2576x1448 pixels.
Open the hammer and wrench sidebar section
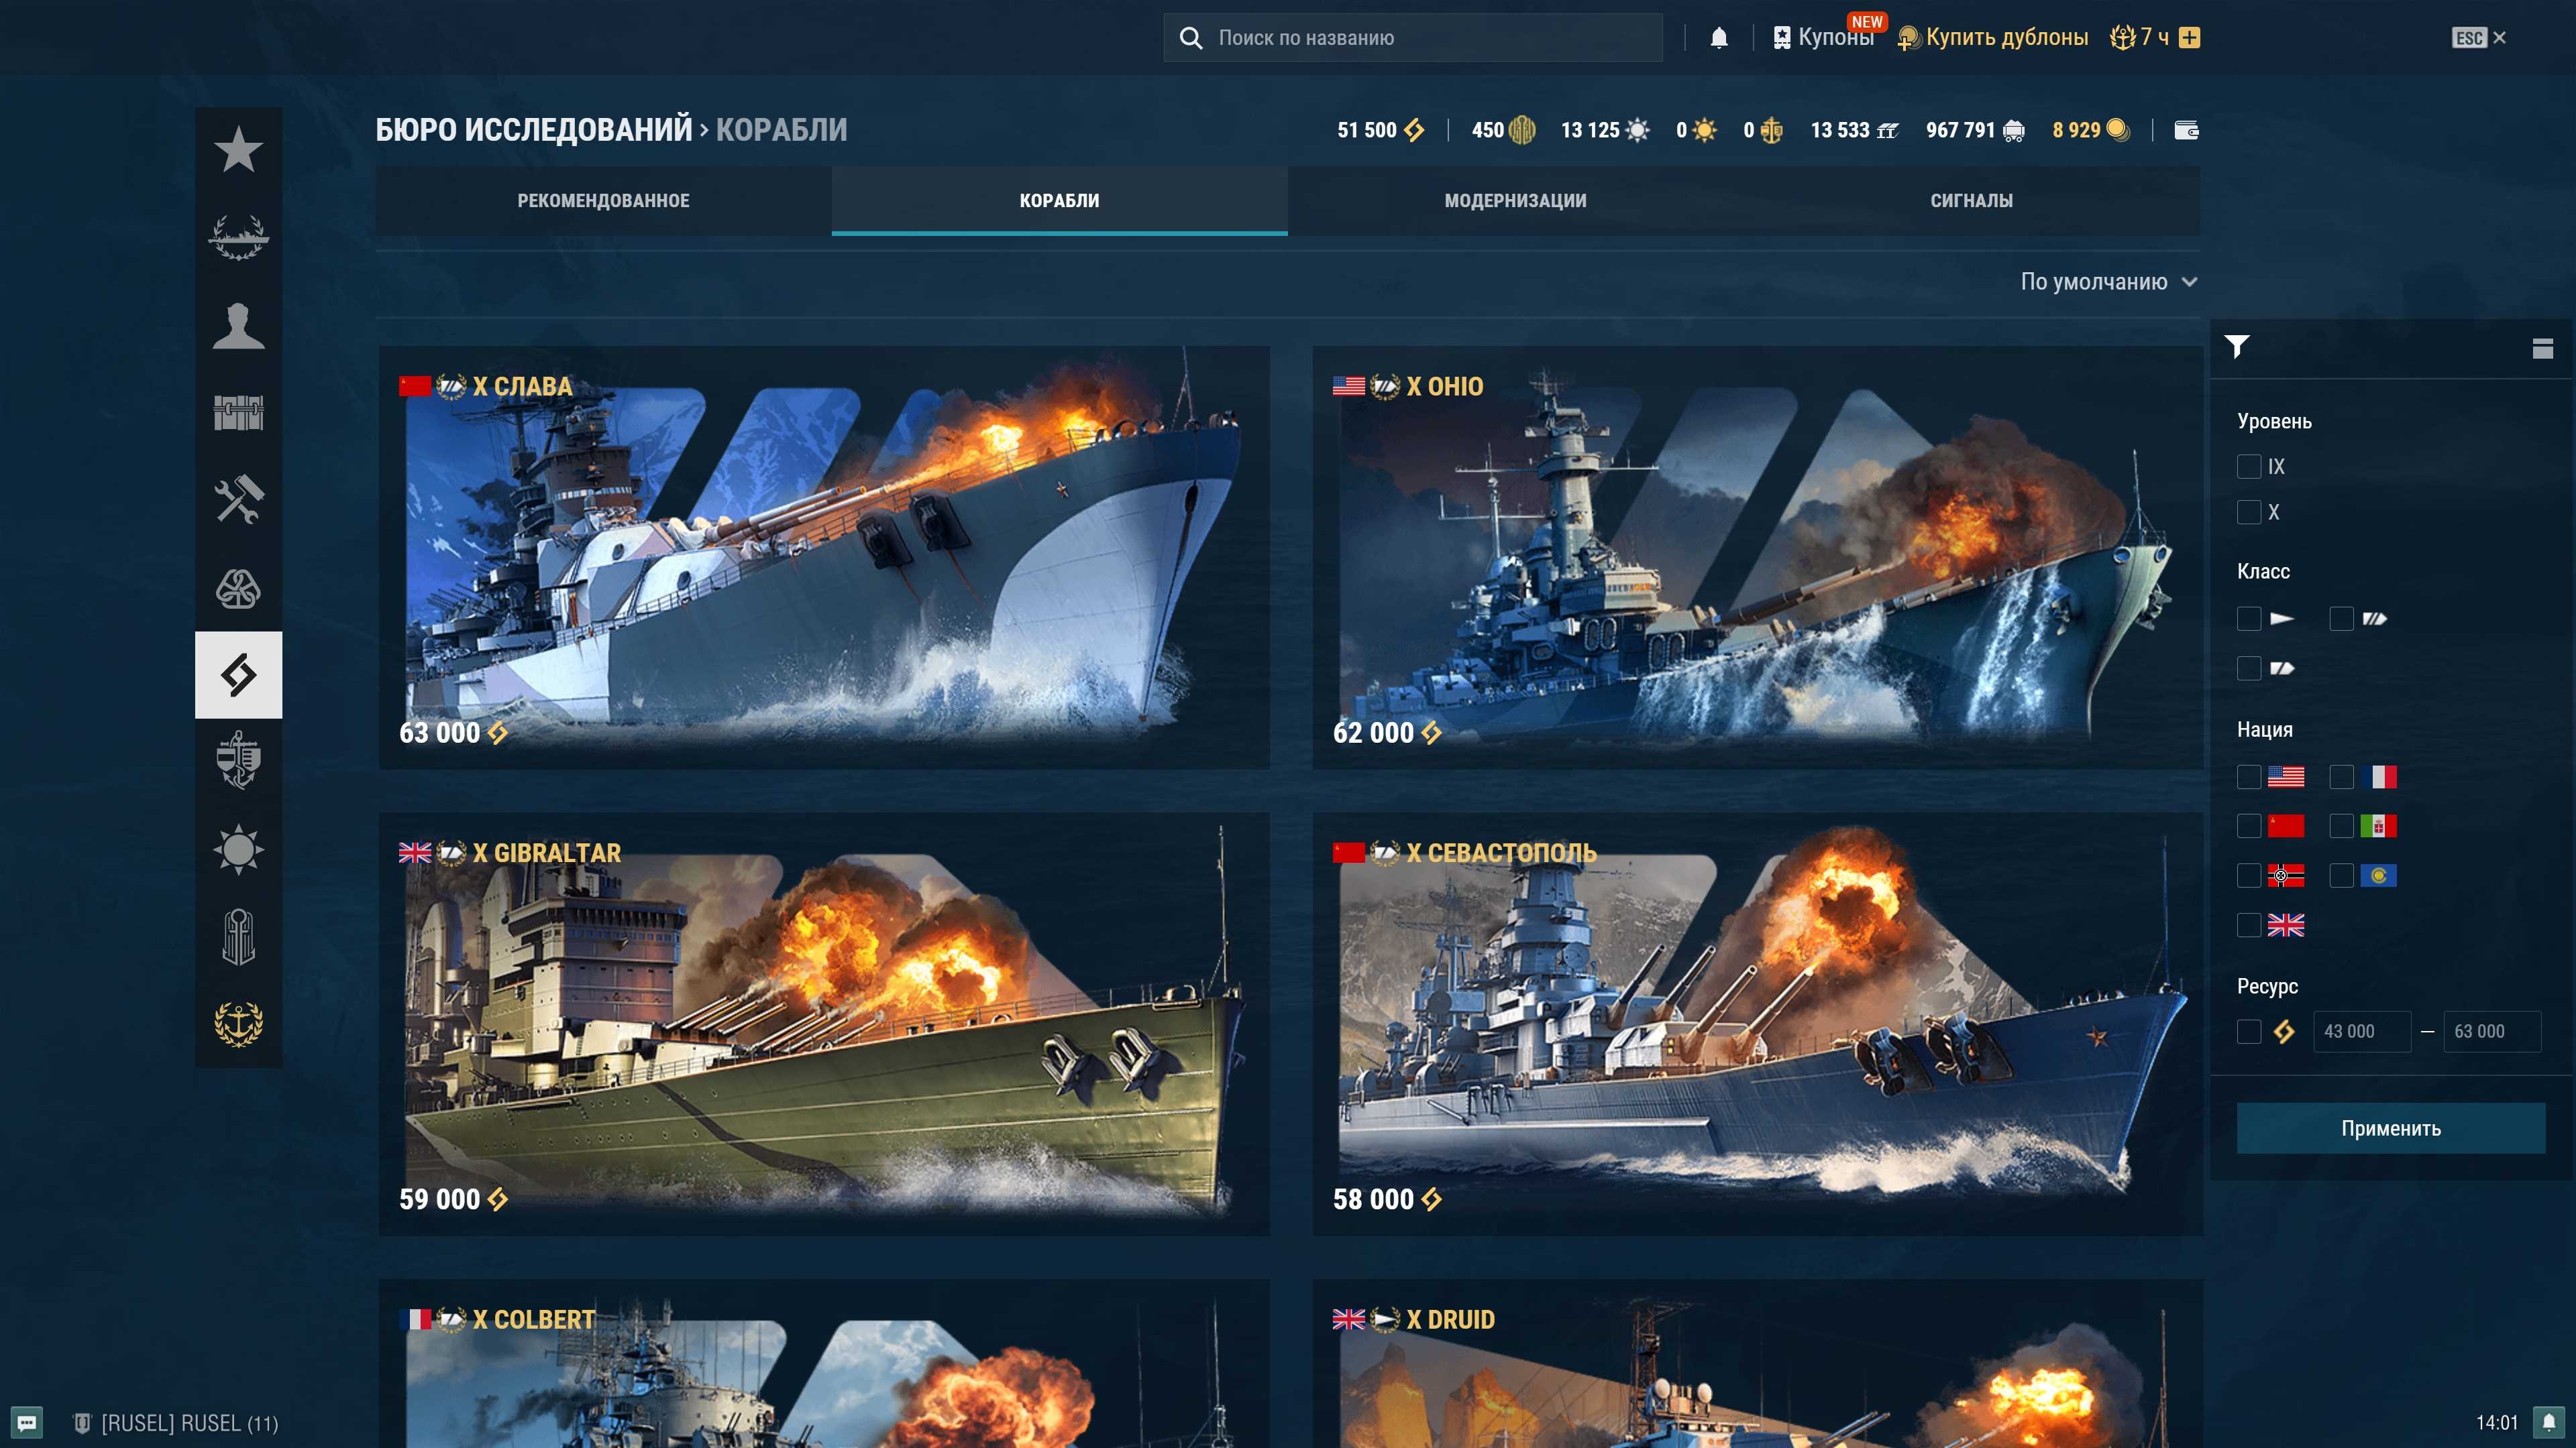[238, 499]
